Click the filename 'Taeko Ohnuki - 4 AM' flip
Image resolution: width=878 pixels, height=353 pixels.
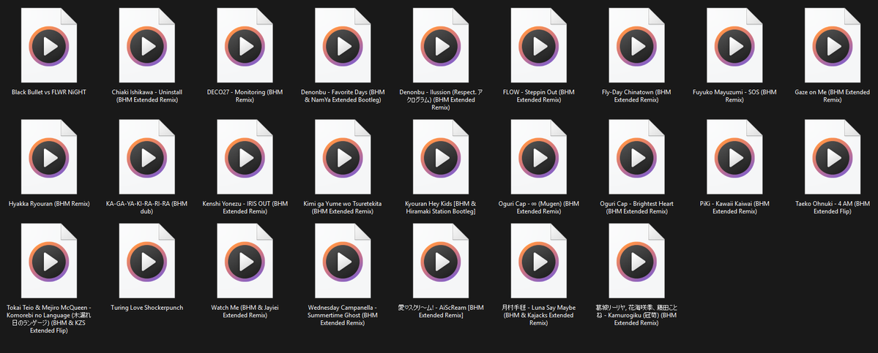[833, 208]
